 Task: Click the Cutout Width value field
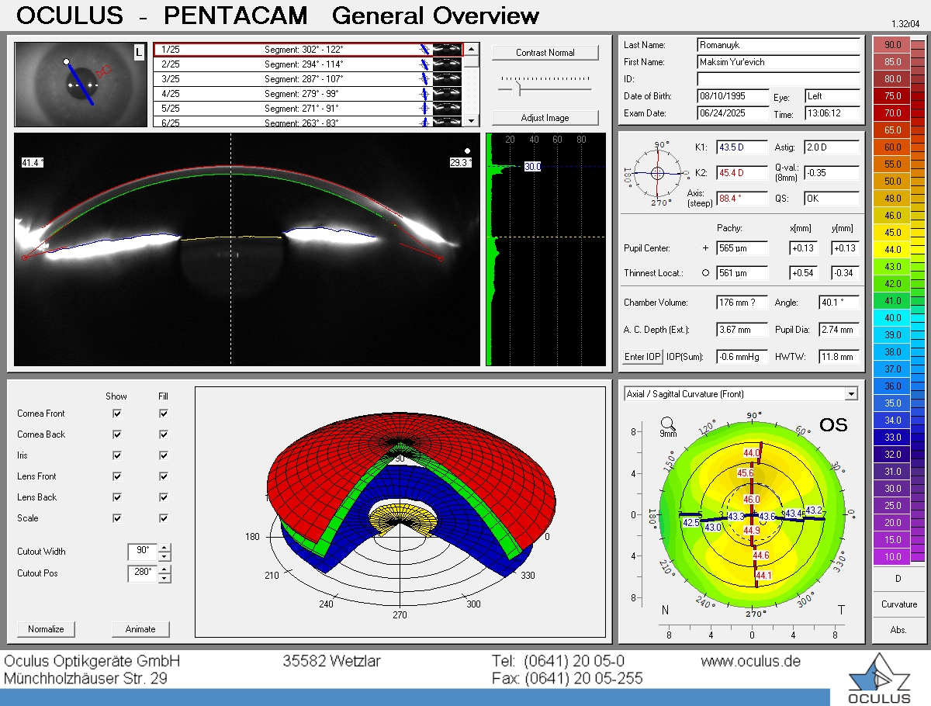142,552
